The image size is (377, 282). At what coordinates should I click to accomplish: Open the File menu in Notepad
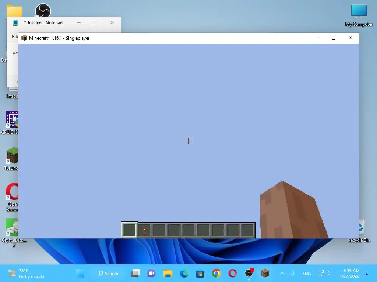tap(15, 36)
